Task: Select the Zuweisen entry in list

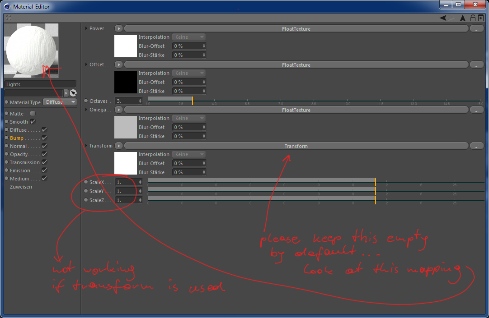Action: 21,187
